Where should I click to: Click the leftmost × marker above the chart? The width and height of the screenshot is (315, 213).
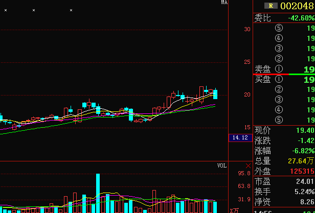6,10
